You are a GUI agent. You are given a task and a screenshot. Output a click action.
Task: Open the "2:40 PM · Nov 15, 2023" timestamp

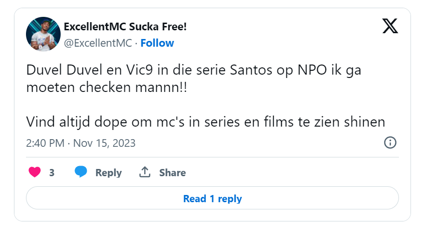coord(81,143)
